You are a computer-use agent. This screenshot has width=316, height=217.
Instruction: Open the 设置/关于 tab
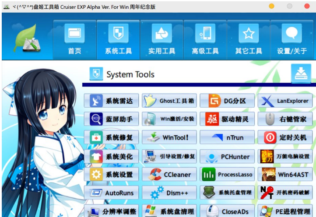pos(292,40)
